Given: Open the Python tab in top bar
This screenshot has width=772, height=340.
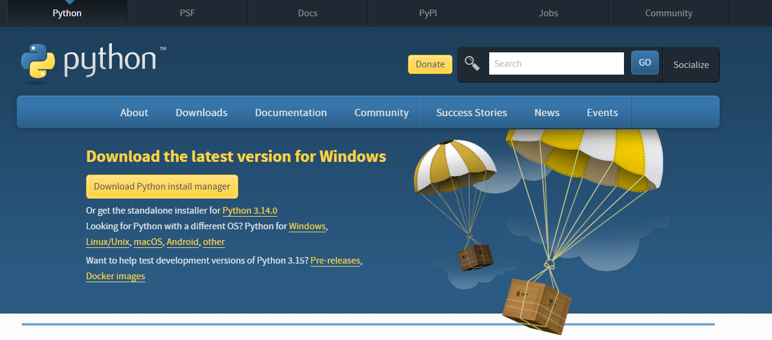Looking at the screenshot, I should [67, 13].
